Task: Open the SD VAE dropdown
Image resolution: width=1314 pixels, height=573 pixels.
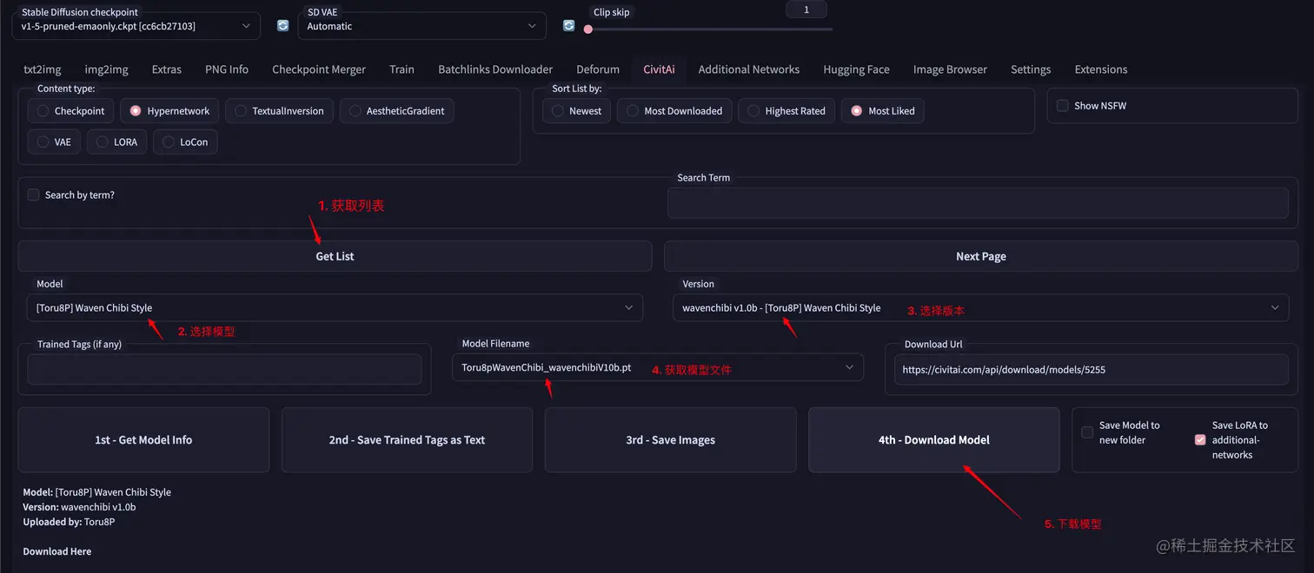Action: 421,26
